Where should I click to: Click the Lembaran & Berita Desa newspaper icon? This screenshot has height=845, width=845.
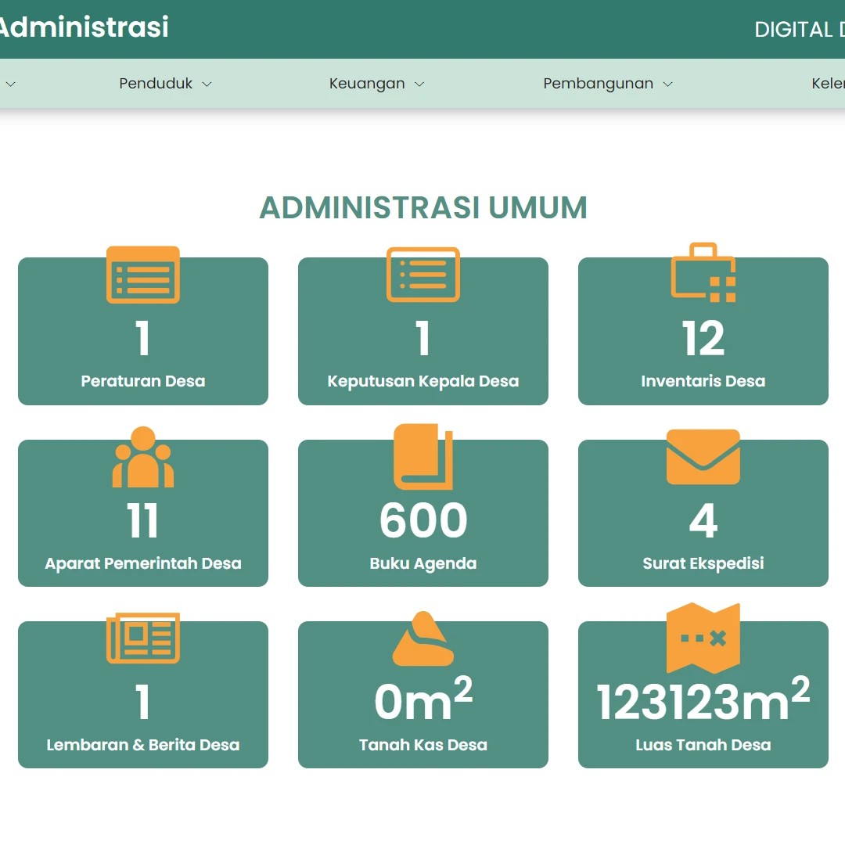click(143, 638)
